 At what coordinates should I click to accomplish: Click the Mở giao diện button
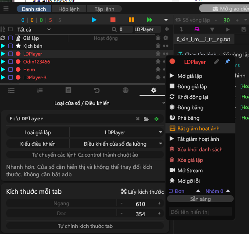click(x=224, y=9)
